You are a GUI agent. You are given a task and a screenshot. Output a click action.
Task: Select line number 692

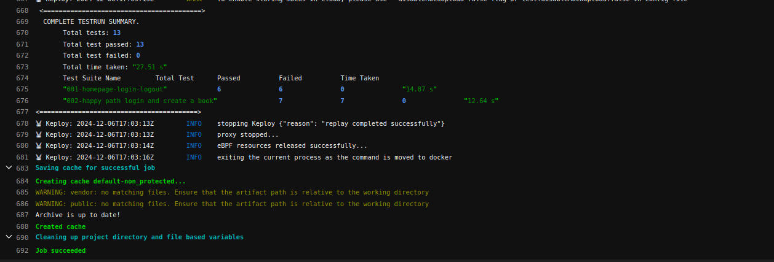[23, 251]
